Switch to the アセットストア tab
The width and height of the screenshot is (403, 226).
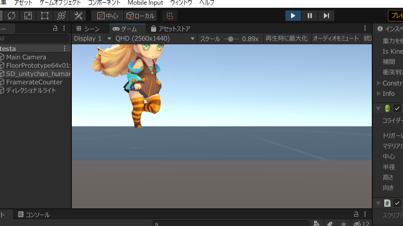[x=171, y=29]
